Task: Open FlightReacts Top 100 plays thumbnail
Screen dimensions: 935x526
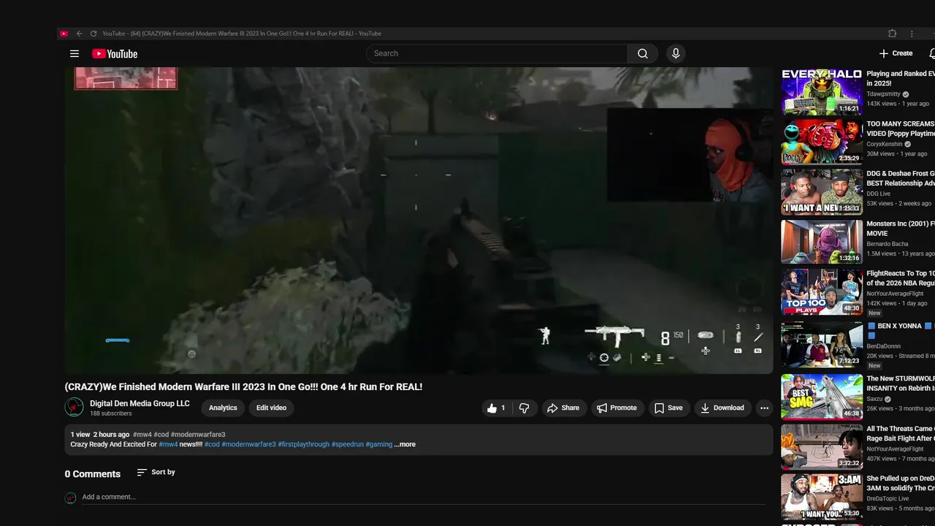Action: coord(822,292)
